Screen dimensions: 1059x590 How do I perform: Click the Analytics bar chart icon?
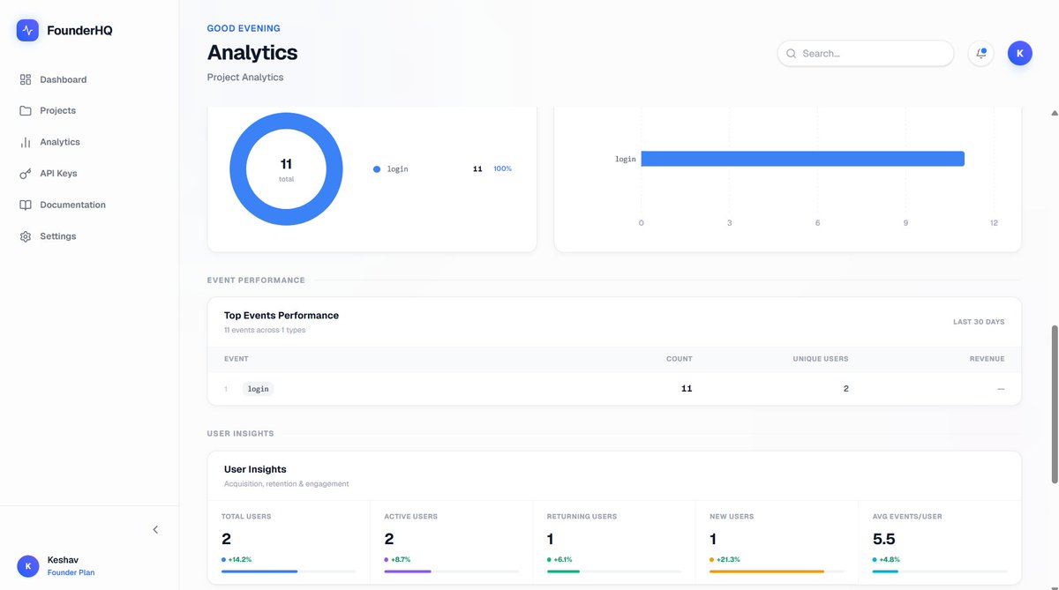pos(26,142)
